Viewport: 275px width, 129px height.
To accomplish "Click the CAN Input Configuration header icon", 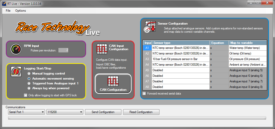I will coord(102,49).
